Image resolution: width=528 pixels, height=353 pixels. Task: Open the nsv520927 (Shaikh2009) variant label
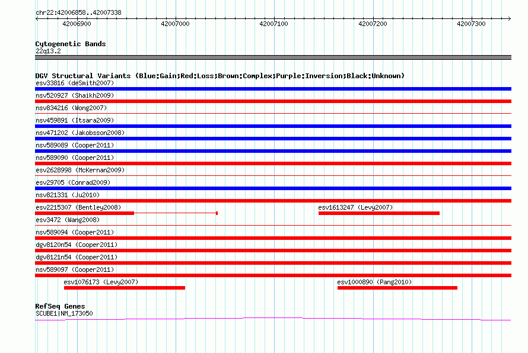[75, 95]
